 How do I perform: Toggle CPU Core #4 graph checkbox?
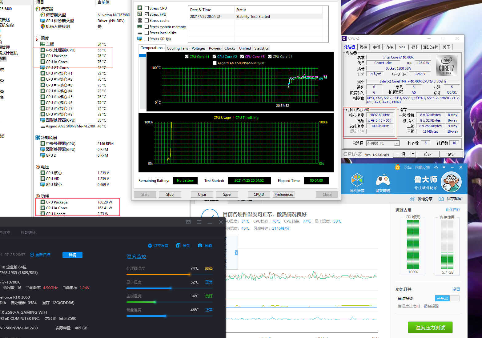tap(270, 57)
